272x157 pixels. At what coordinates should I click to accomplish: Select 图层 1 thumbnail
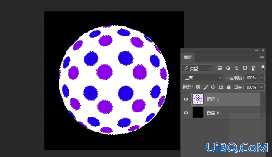198,99
